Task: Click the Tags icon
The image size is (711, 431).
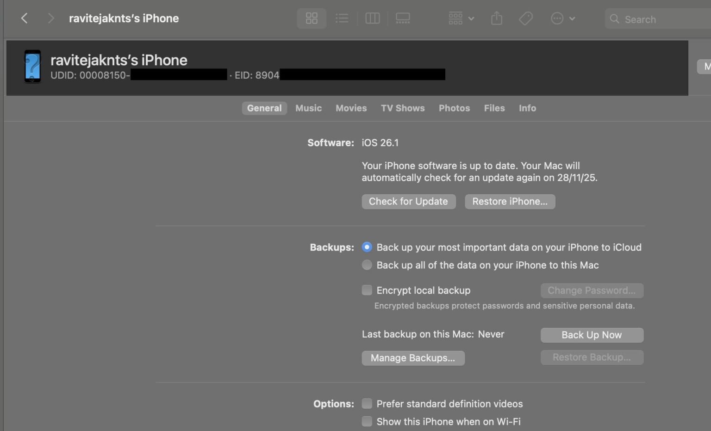Action: pyautogui.click(x=526, y=18)
